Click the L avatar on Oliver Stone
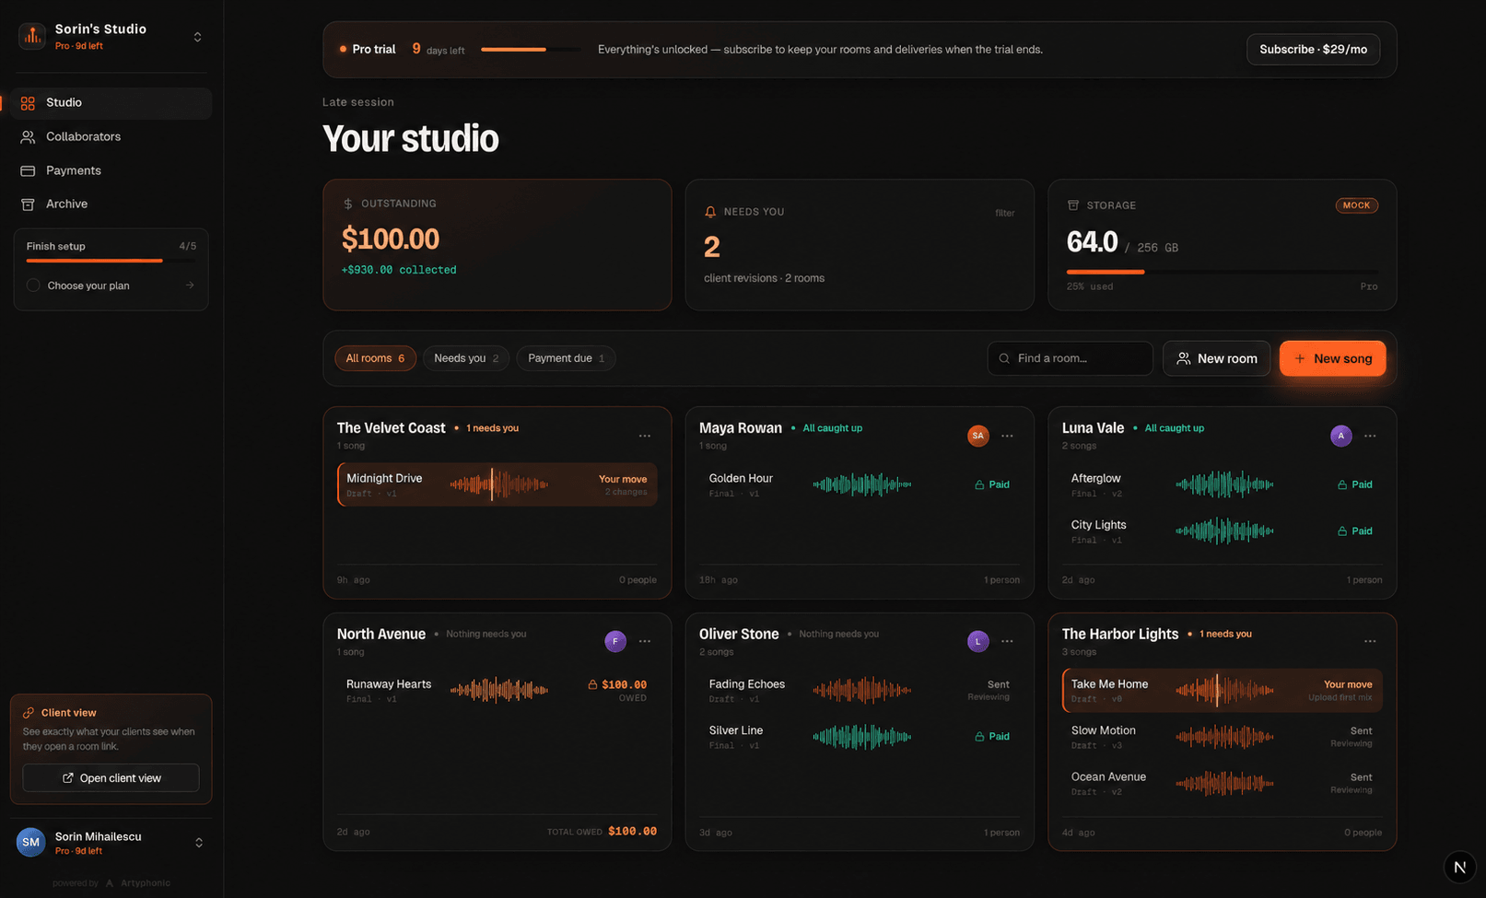 coord(978,641)
